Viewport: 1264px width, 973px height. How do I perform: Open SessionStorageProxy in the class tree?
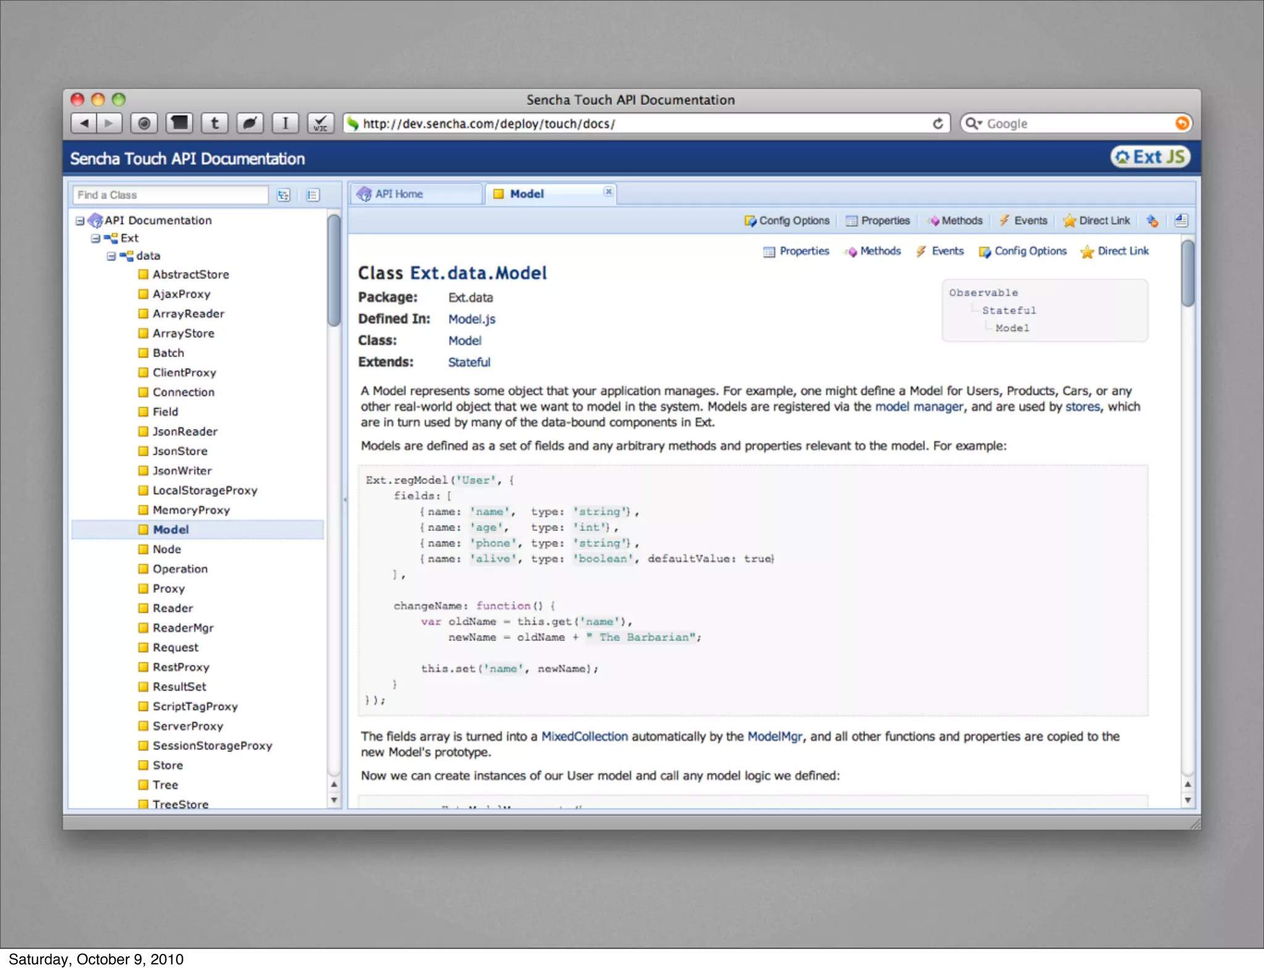(x=212, y=746)
